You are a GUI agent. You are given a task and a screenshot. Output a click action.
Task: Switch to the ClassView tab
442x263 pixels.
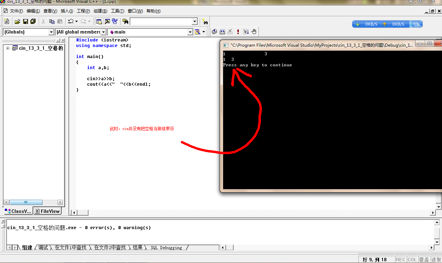18,211
